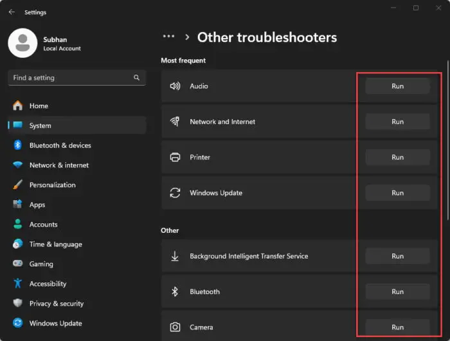The height and width of the screenshot is (341, 450).
Task: Run the Bluetooth troubleshooter
Action: point(397,291)
